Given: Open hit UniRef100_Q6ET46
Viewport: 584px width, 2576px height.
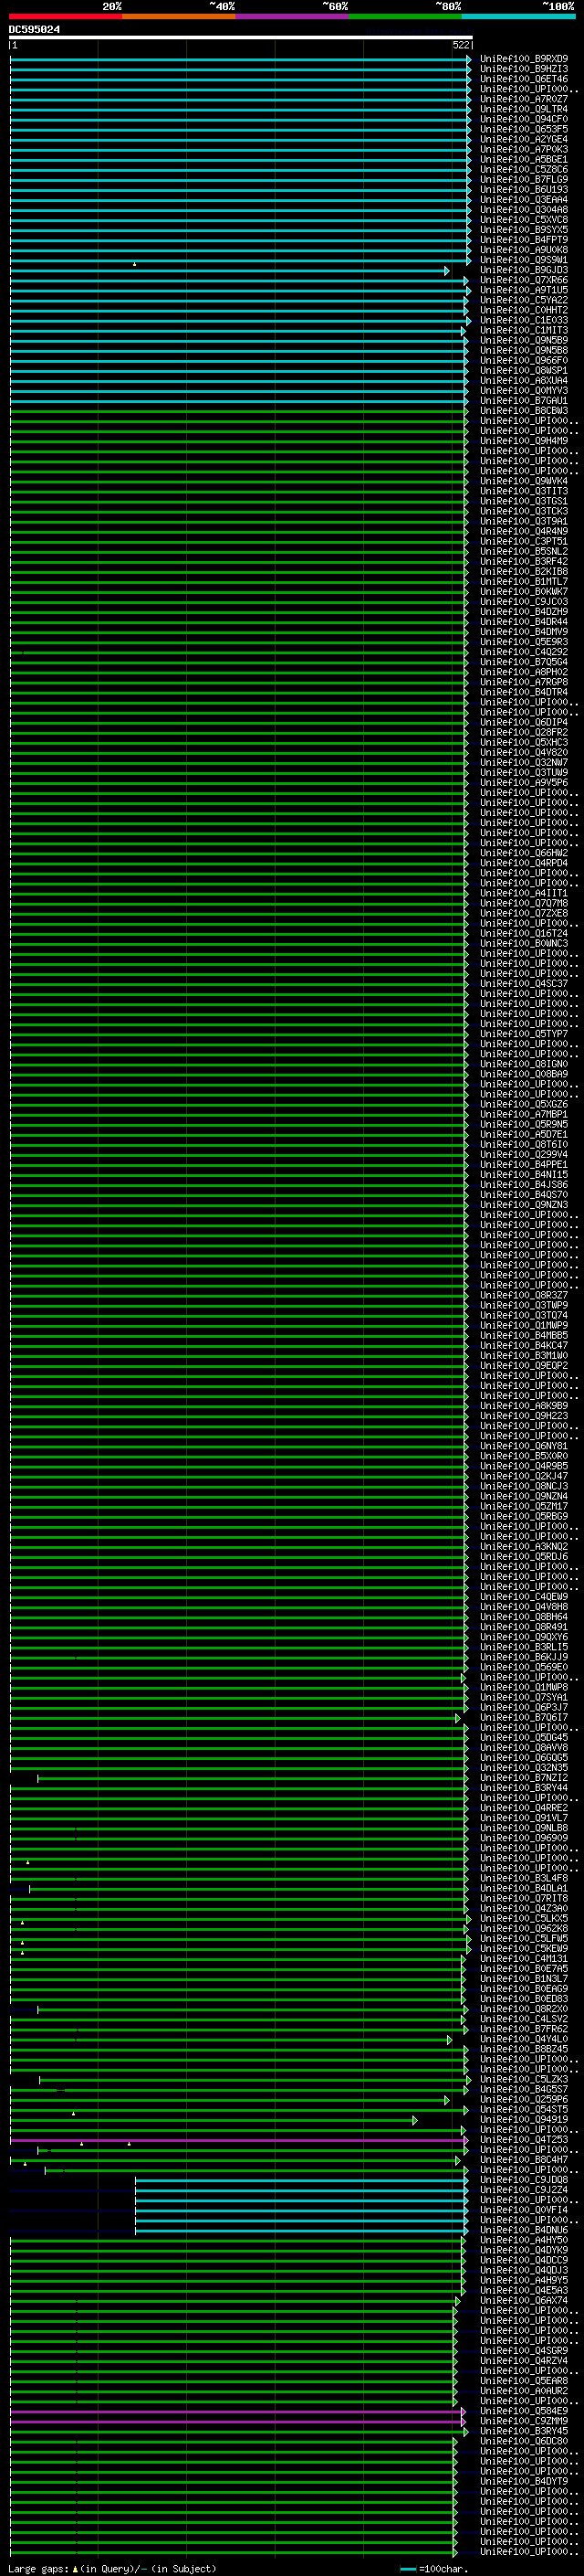Looking at the screenshot, I should [x=524, y=79].
